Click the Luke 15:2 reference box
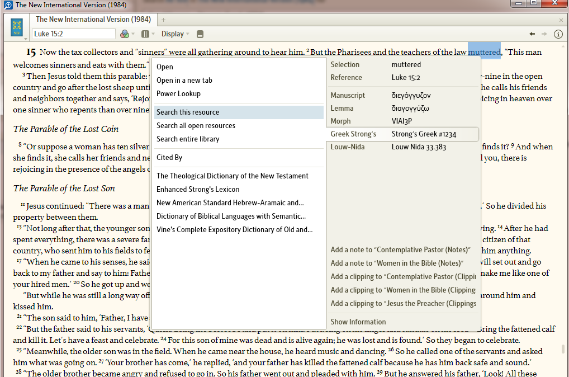Screen dimensions: 569x377 73,34
